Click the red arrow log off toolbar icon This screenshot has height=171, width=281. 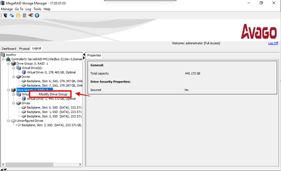pos(31,15)
